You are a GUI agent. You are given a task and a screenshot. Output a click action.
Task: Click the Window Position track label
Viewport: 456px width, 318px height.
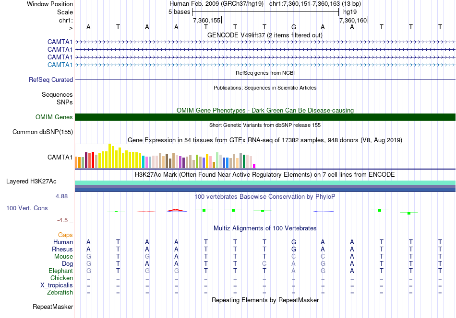pyautogui.click(x=50, y=4)
